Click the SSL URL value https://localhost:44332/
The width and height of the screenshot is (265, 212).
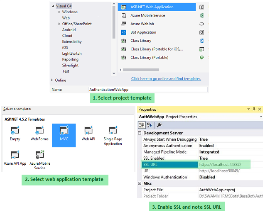point(220,165)
